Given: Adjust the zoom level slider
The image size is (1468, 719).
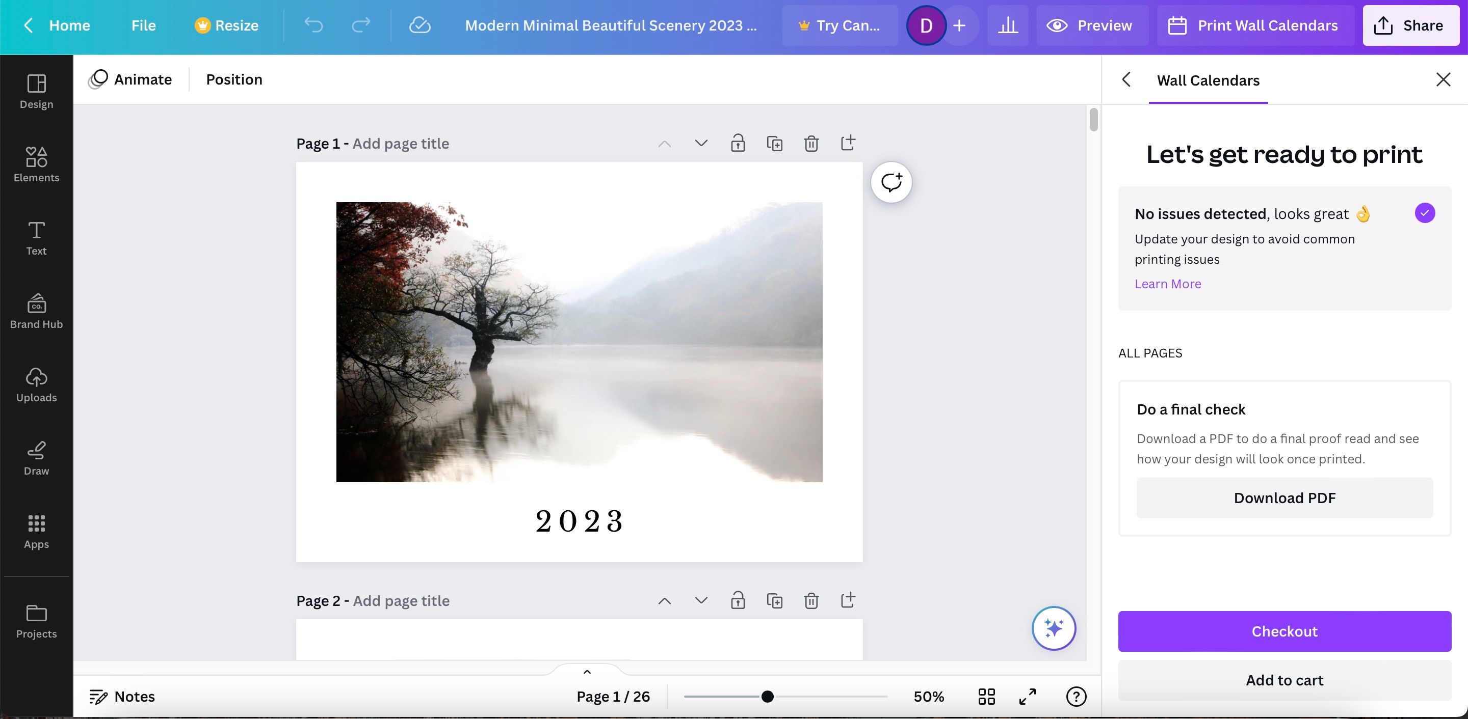Looking at the screenshot, I should pos(768,696).
